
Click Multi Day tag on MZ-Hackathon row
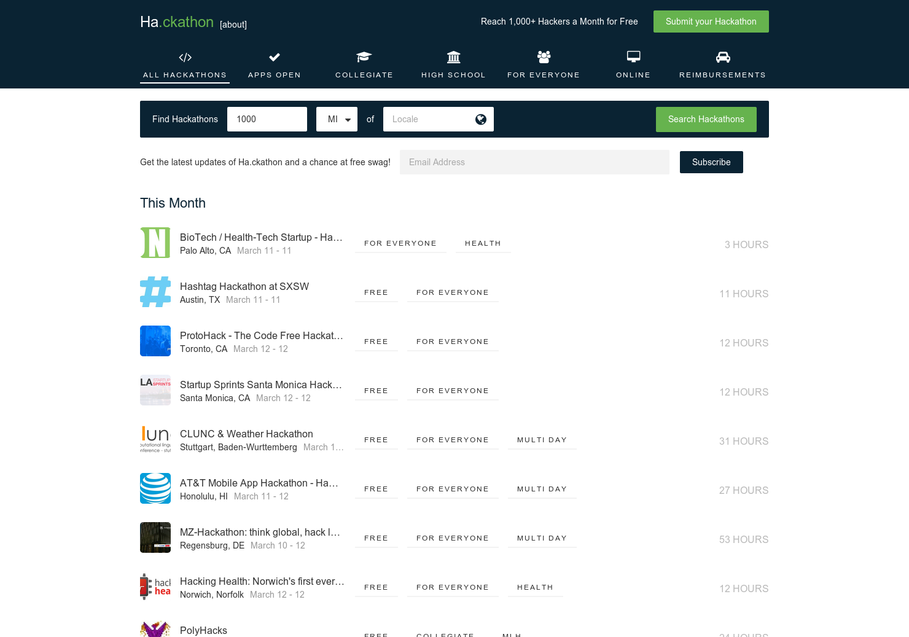click(542, 538)
